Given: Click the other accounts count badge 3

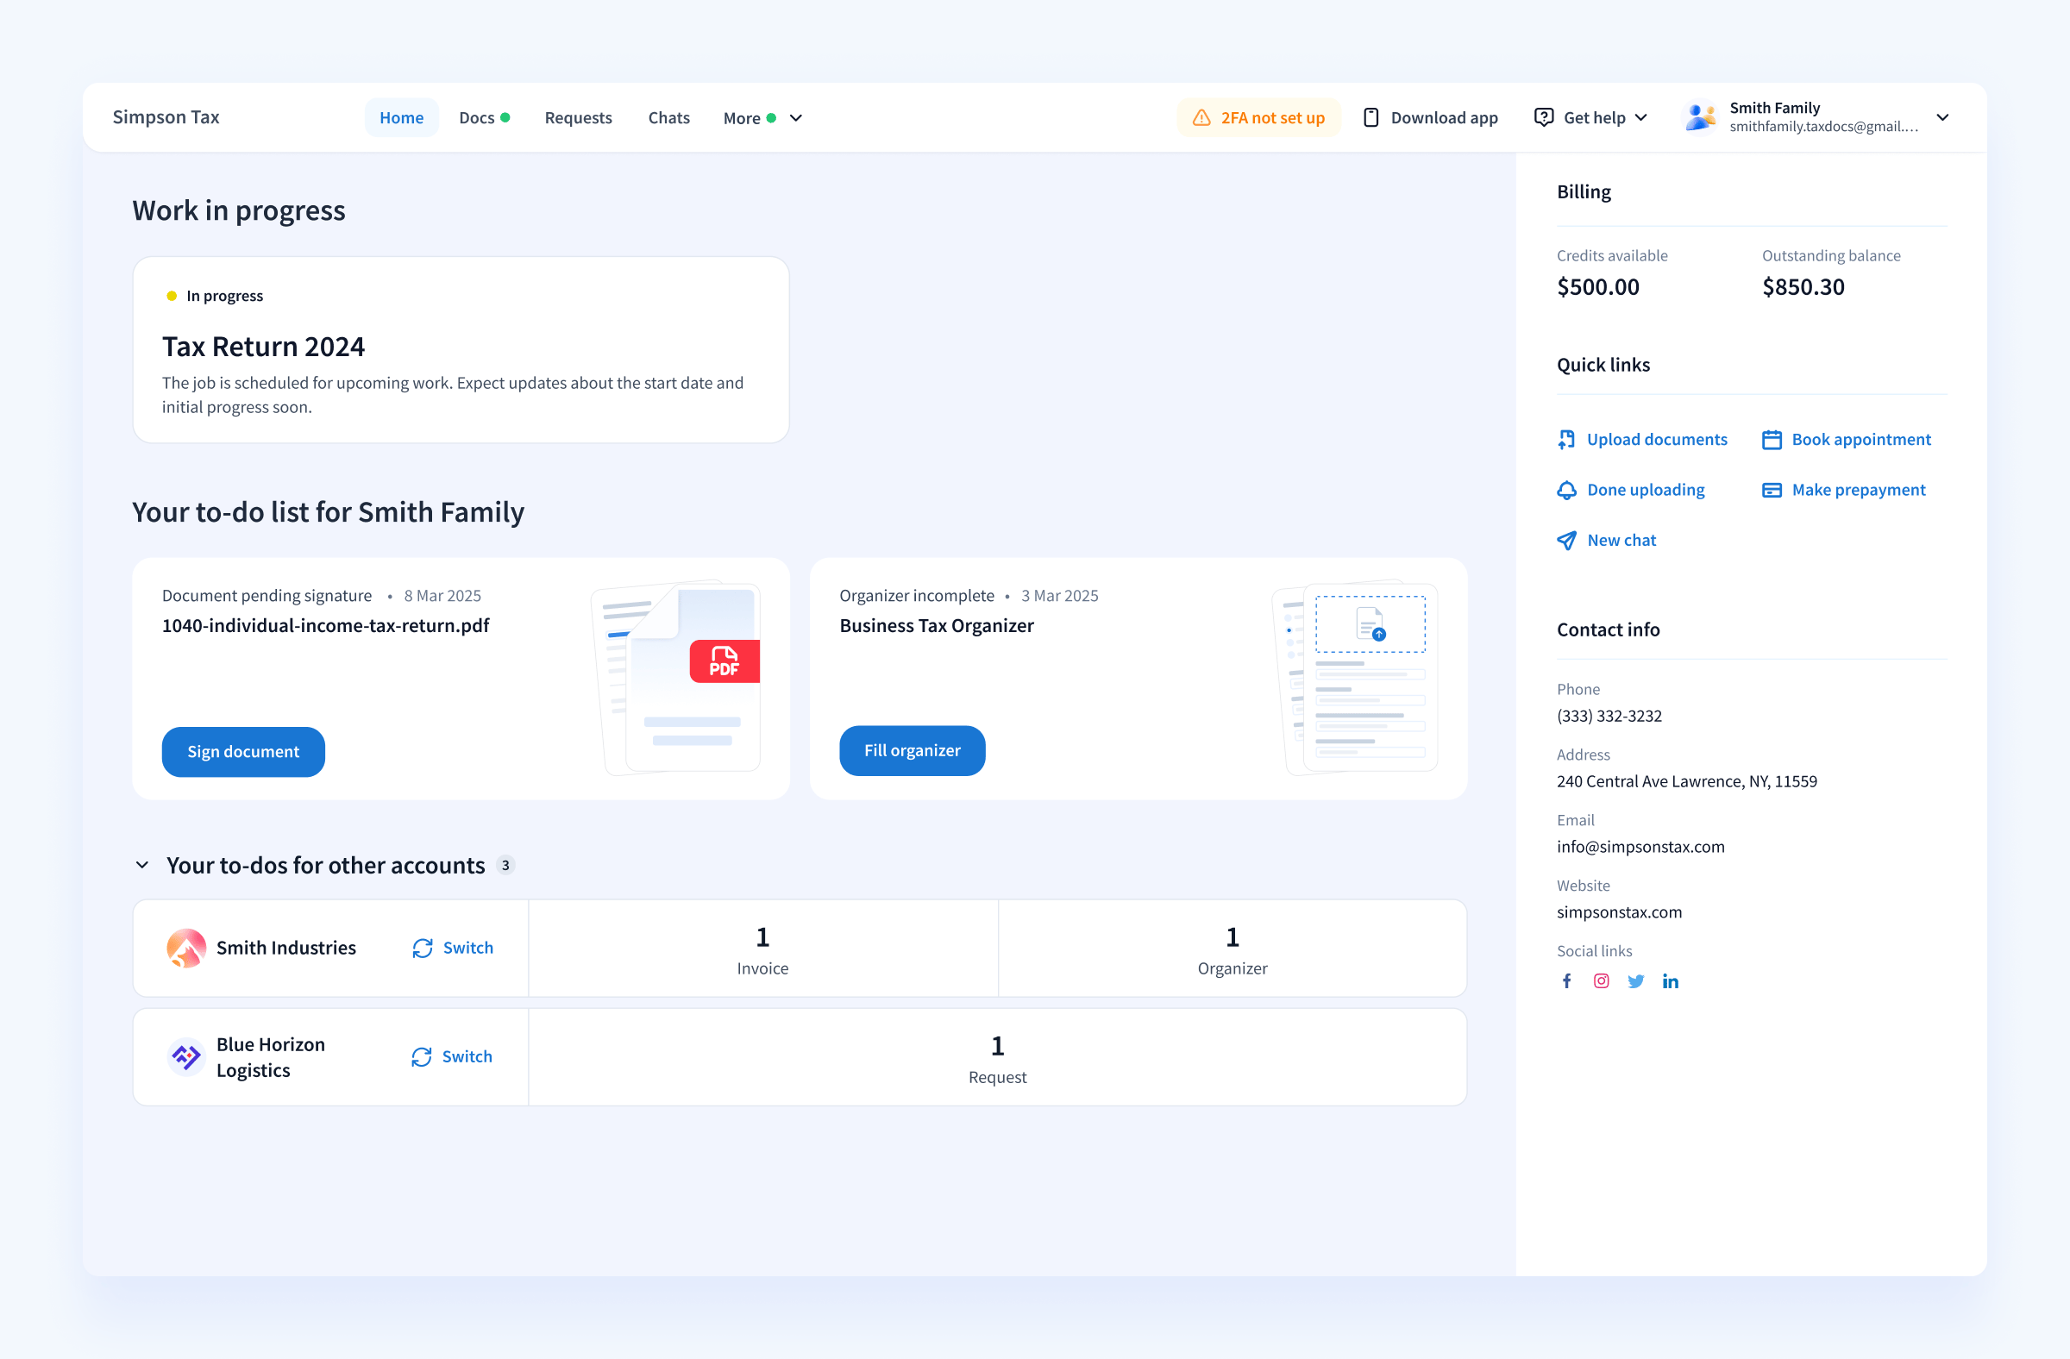Looking at the screenshot, I should click(x=505, y=866).
